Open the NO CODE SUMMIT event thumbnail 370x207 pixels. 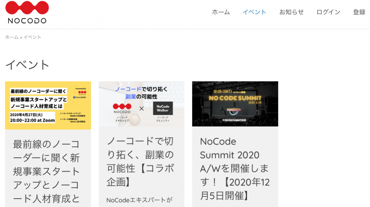pyautogui.click(x=235, y=104)
